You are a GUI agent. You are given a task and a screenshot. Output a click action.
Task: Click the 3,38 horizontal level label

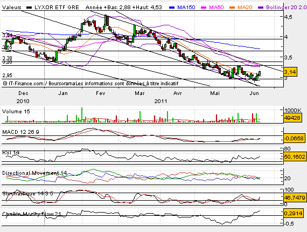pos(7,58)
